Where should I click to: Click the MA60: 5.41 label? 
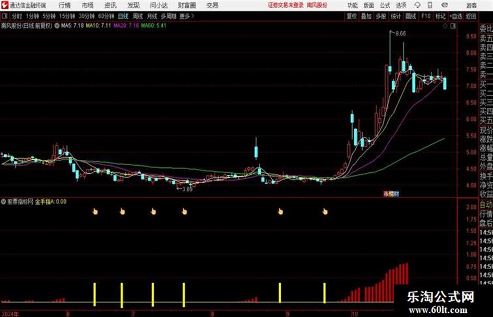click(x=153, y=26)
